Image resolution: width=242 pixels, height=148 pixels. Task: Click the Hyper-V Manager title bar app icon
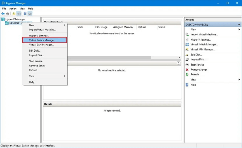(3, 3)
